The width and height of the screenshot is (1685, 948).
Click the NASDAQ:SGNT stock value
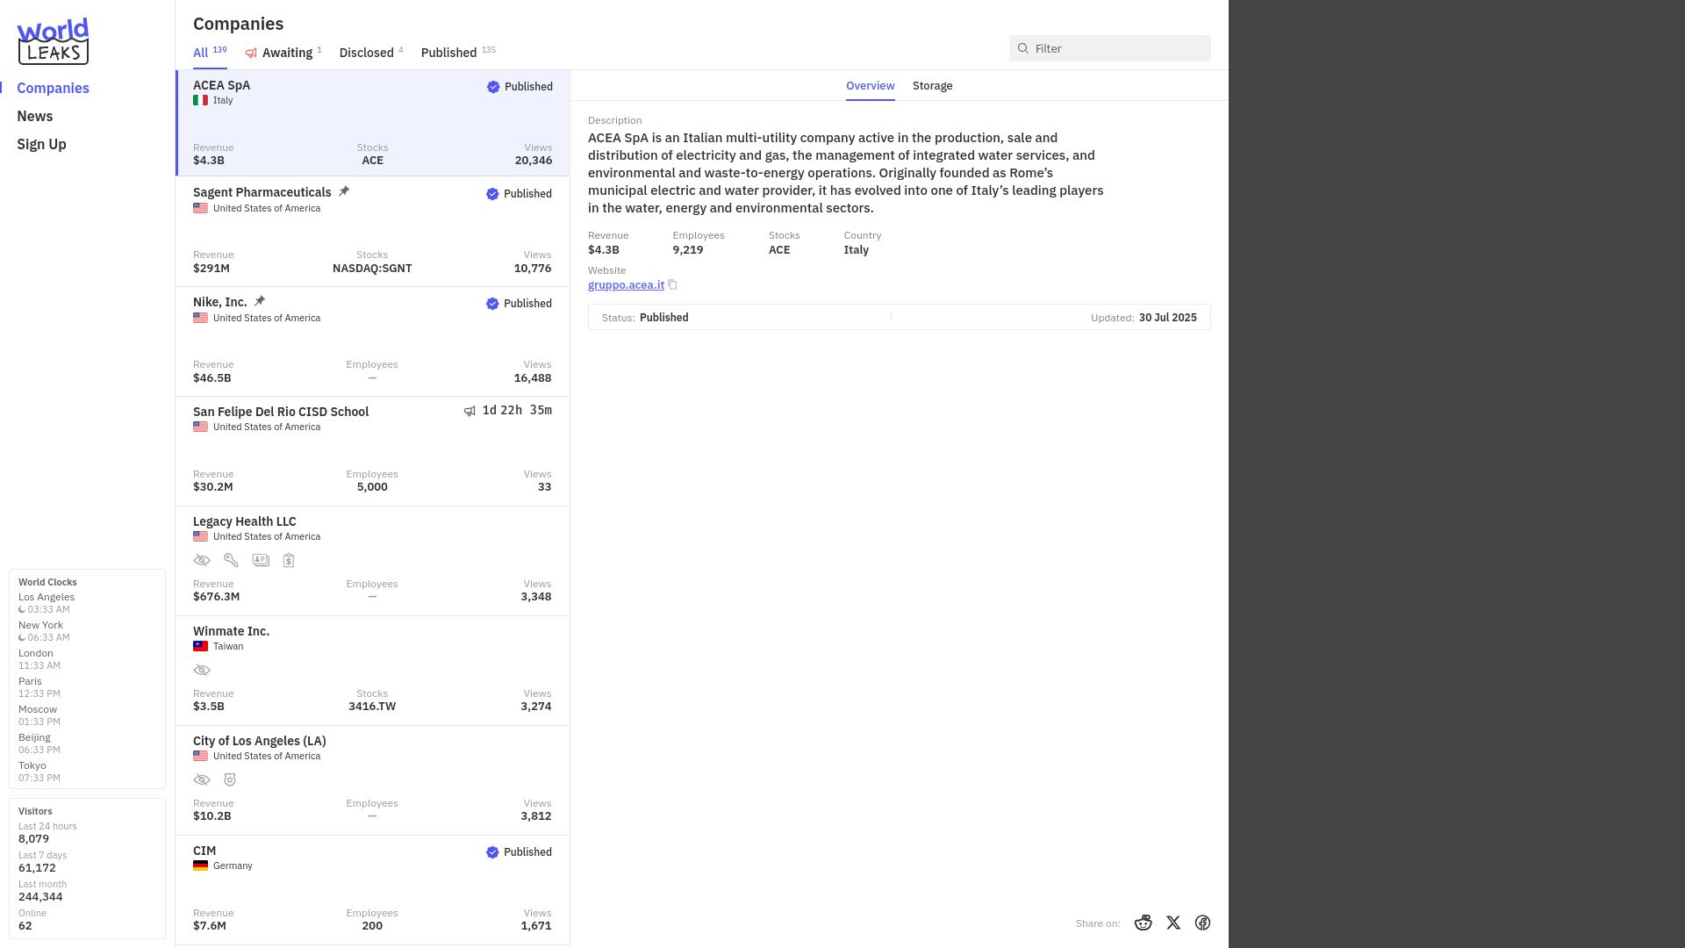pos(372,269)
